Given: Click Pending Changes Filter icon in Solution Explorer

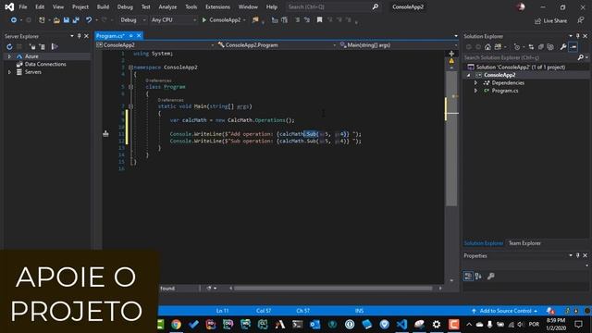Looking at the screenshot, I should click(517, 47).
